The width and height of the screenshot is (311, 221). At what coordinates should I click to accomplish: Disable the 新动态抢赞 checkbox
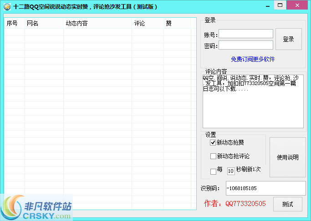[213, 143]
